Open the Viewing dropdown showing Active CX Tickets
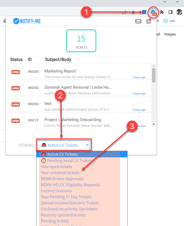The height and width of the screenshot is (226, 184). pyautogui.click(x=63, y=145)
